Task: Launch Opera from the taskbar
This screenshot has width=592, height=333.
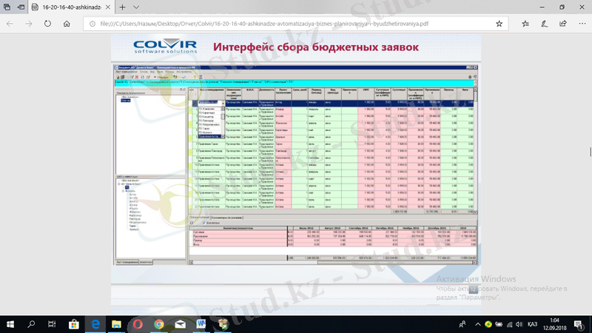Action: click(138, 324)
